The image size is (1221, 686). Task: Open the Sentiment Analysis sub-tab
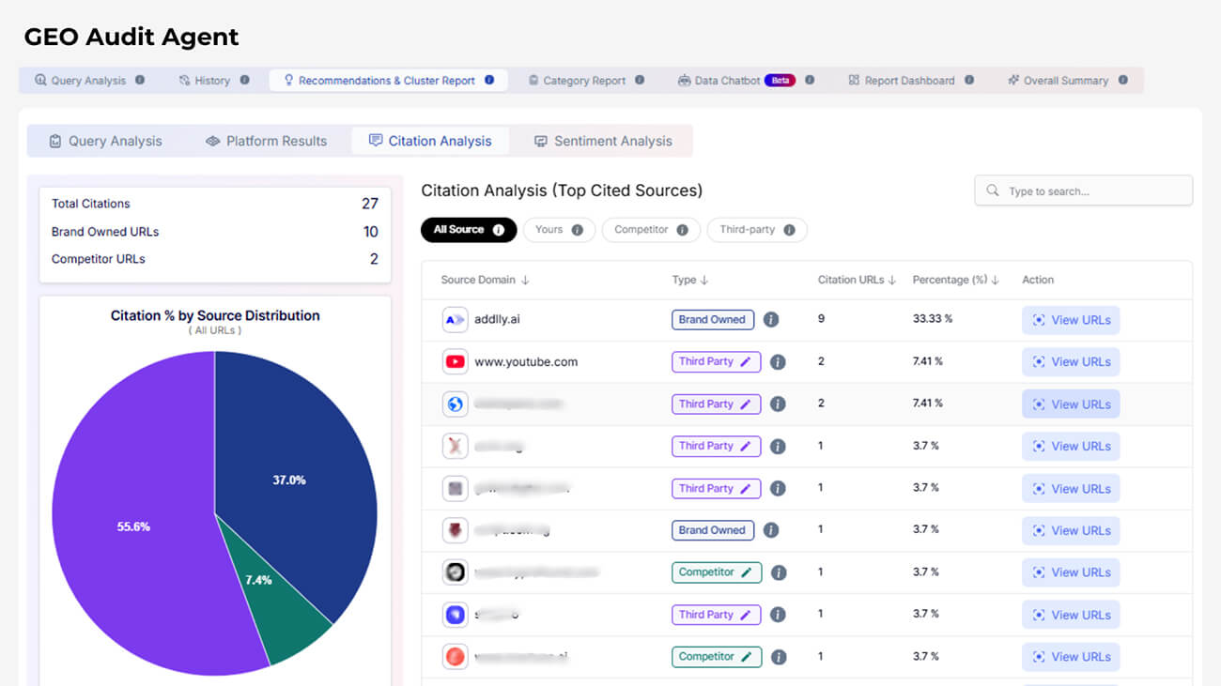(603, 141)
